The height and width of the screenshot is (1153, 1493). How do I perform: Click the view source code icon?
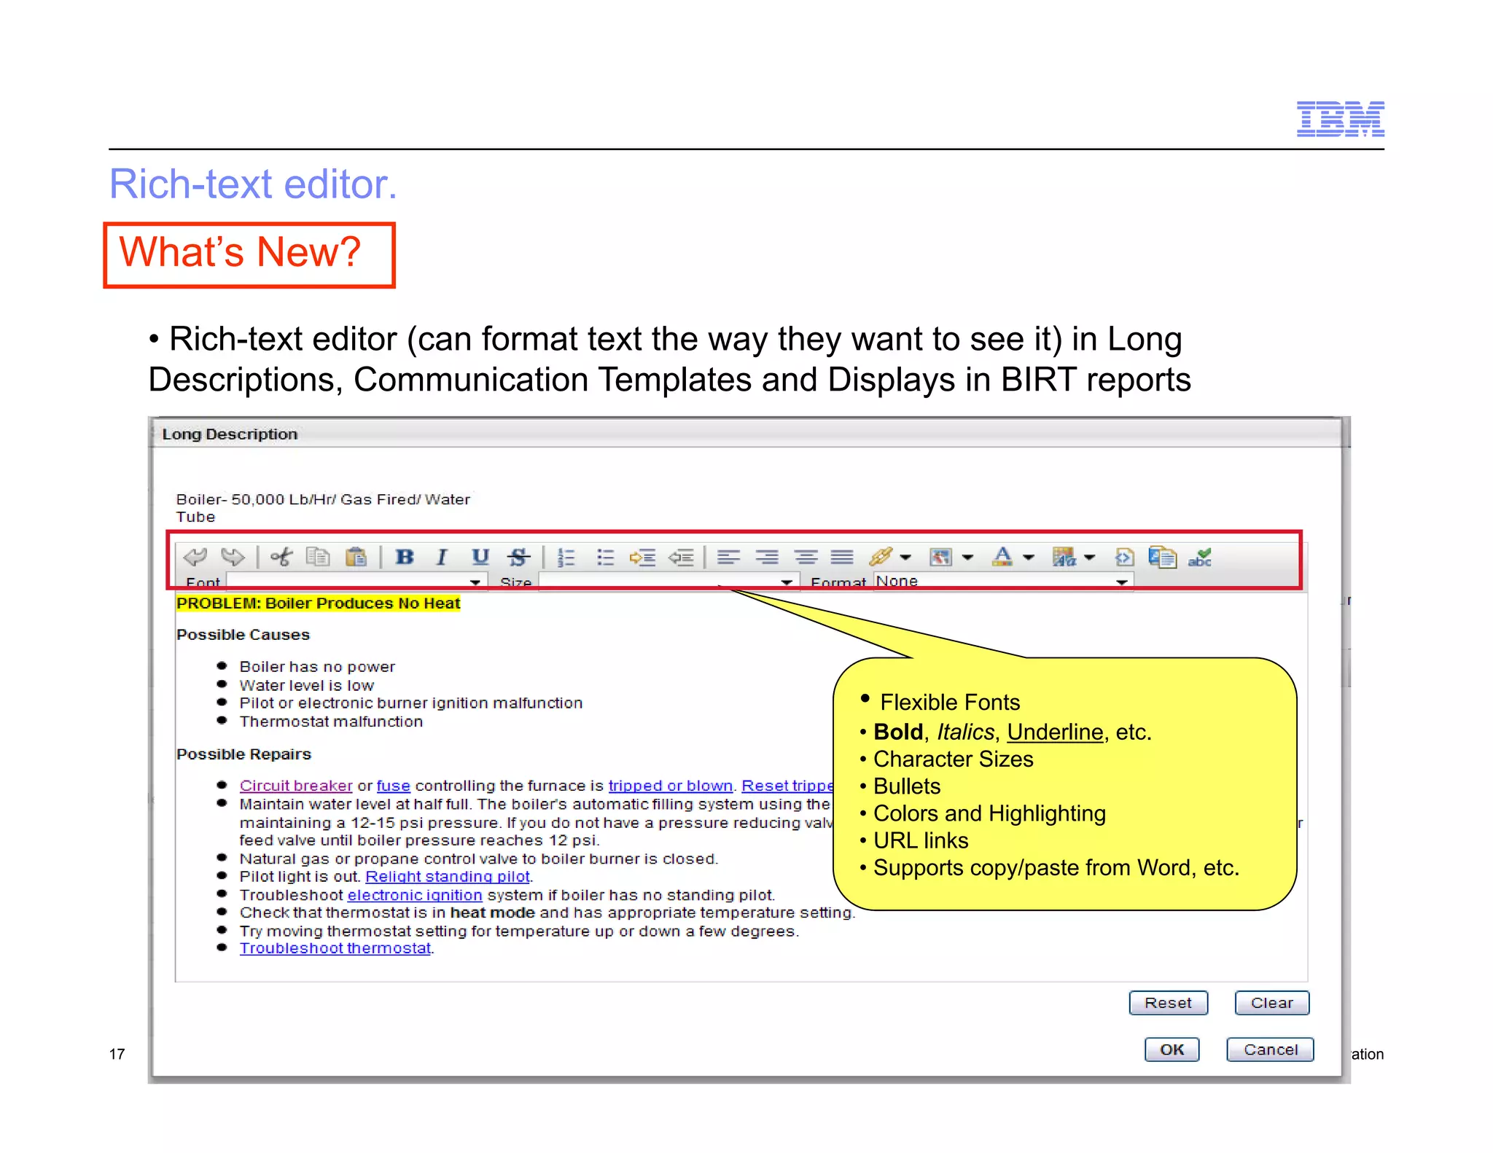coord(1124,558)
